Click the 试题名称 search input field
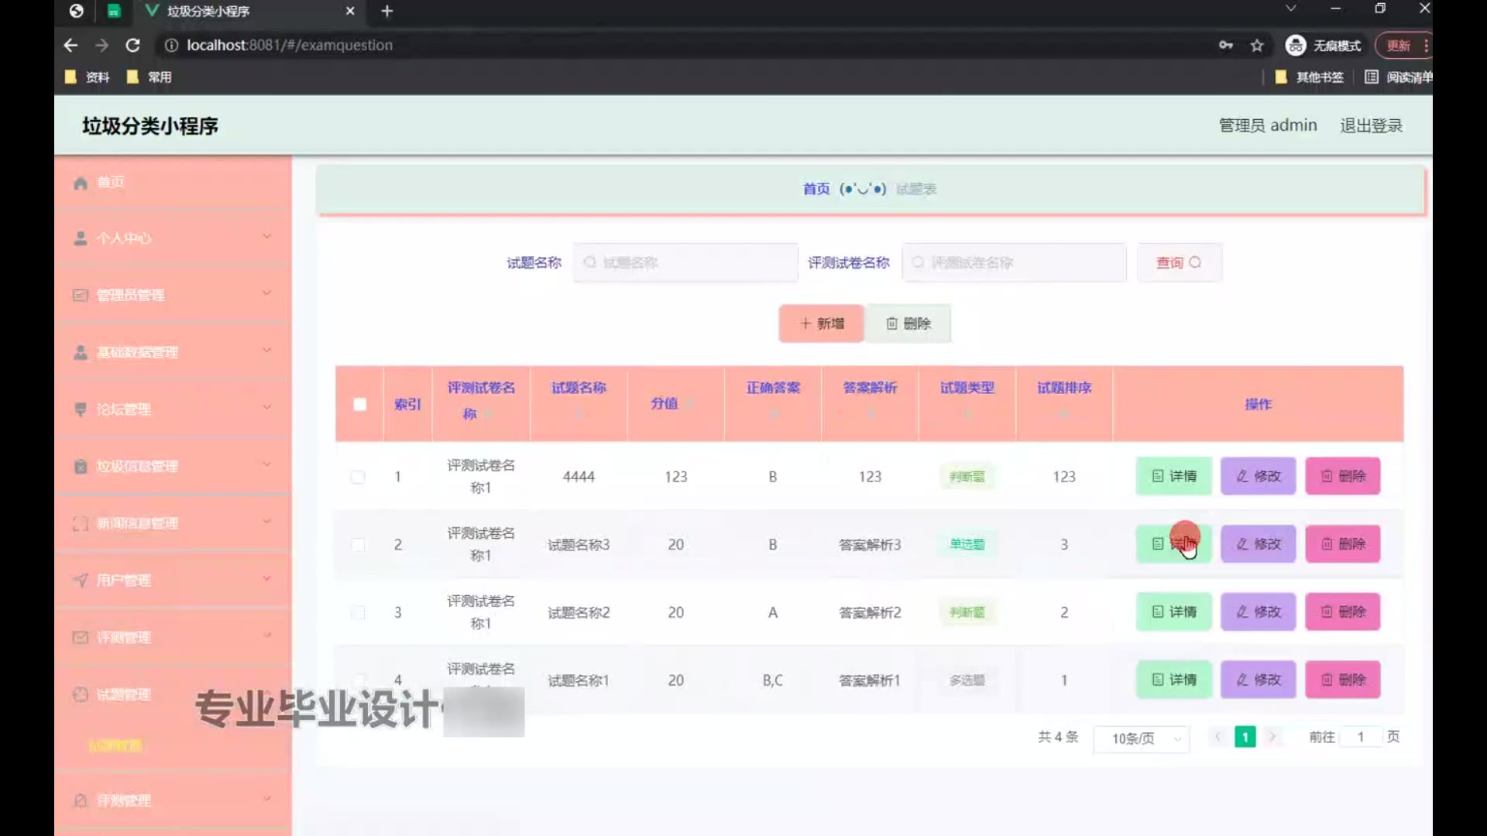1487x836 pixels. click(685, 262)
